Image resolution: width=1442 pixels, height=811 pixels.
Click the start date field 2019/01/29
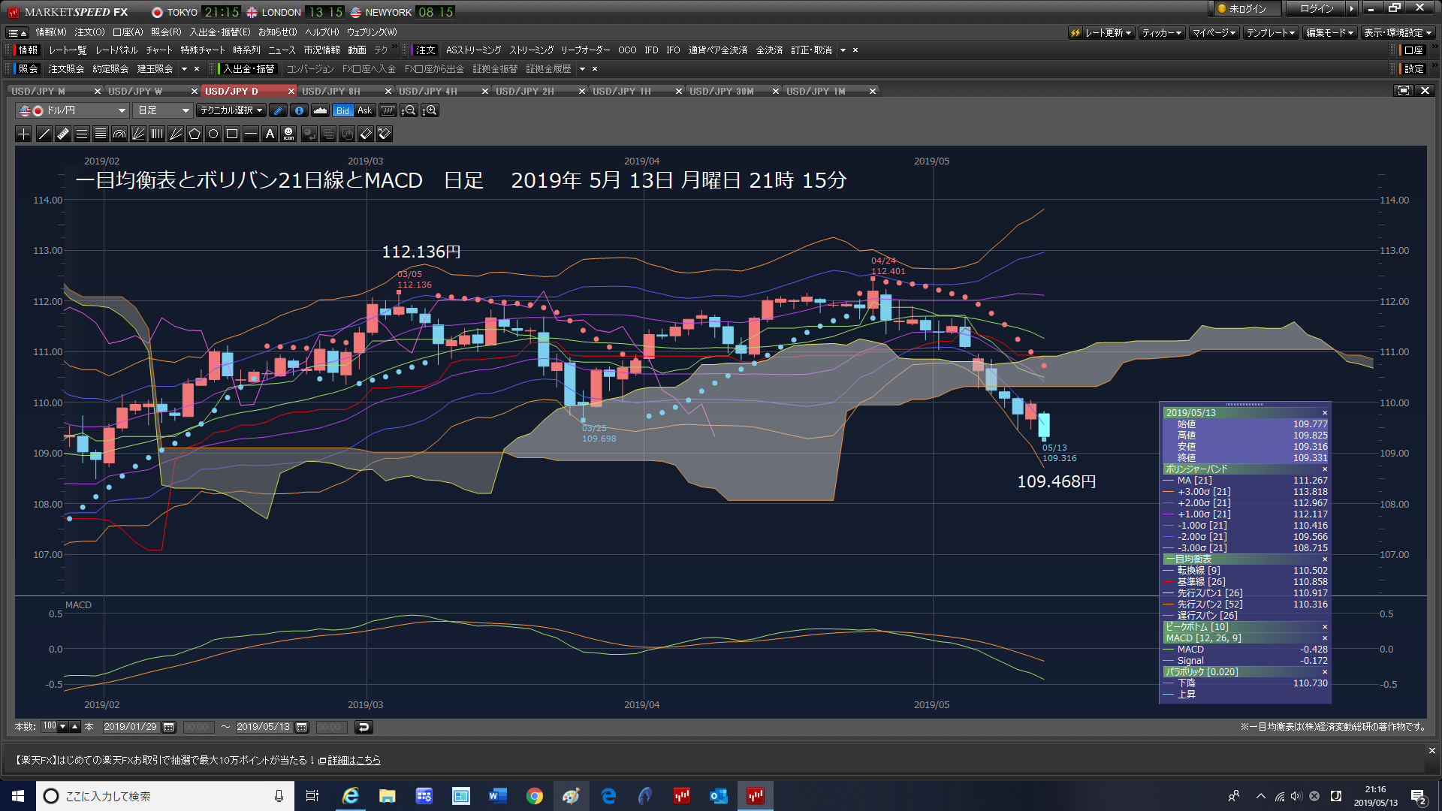[x=130, y=727]
